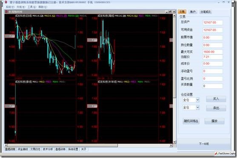Minimize the main application window
This screenshot has height=158, width=237.
[219, 2]
